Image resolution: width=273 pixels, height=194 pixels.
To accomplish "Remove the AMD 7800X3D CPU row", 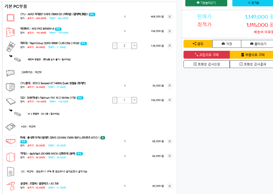I will (170, 17).
